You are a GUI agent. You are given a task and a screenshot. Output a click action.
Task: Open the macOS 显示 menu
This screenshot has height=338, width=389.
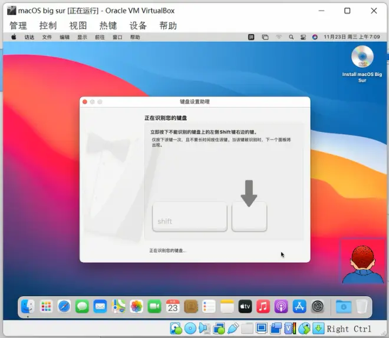click(82, 37)
